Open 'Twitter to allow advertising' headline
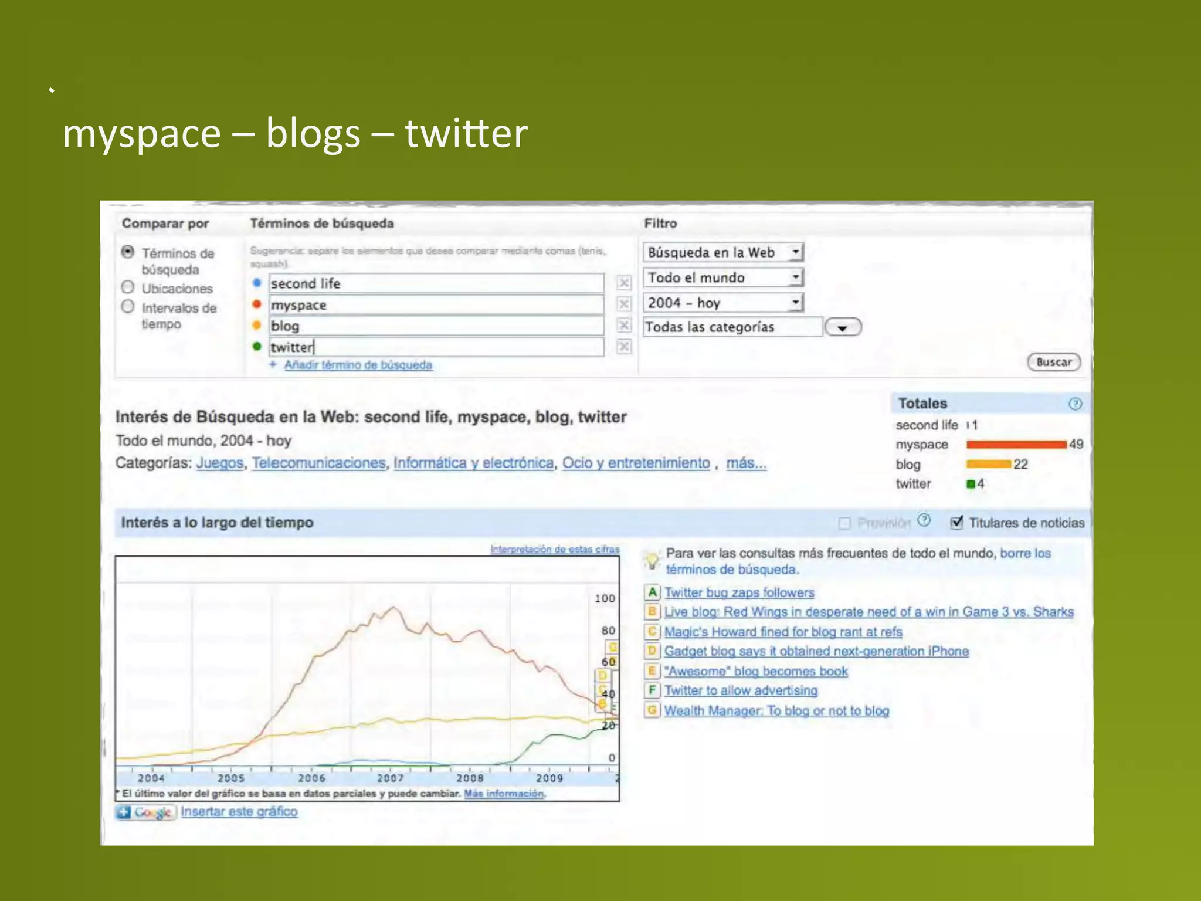The height and width of the screenshot is (901, 1201). (741, 690)
